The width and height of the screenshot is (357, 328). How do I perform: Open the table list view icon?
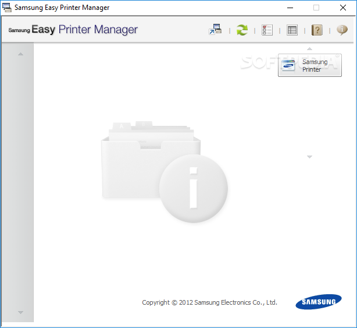[x=292, y=30]
